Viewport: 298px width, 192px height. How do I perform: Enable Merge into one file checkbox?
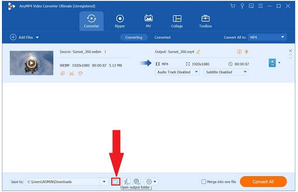(x=204, y=182)
